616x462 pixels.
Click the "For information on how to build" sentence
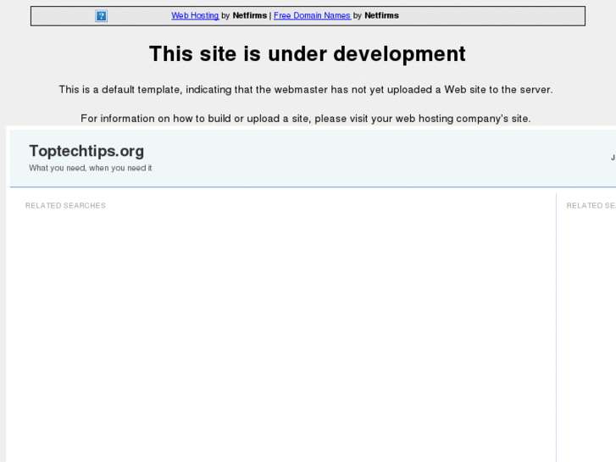306,119
